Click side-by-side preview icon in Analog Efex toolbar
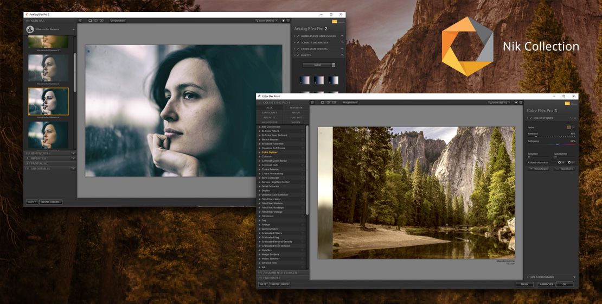The image size is (602, 304). [102, 21]
